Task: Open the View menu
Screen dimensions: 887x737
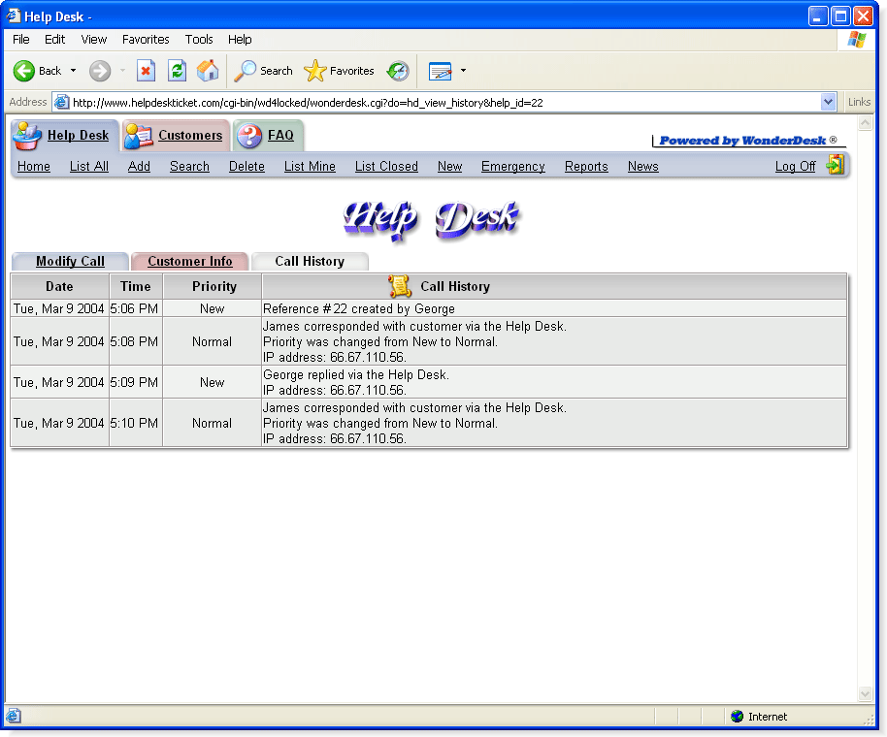Action: point(94,40)
